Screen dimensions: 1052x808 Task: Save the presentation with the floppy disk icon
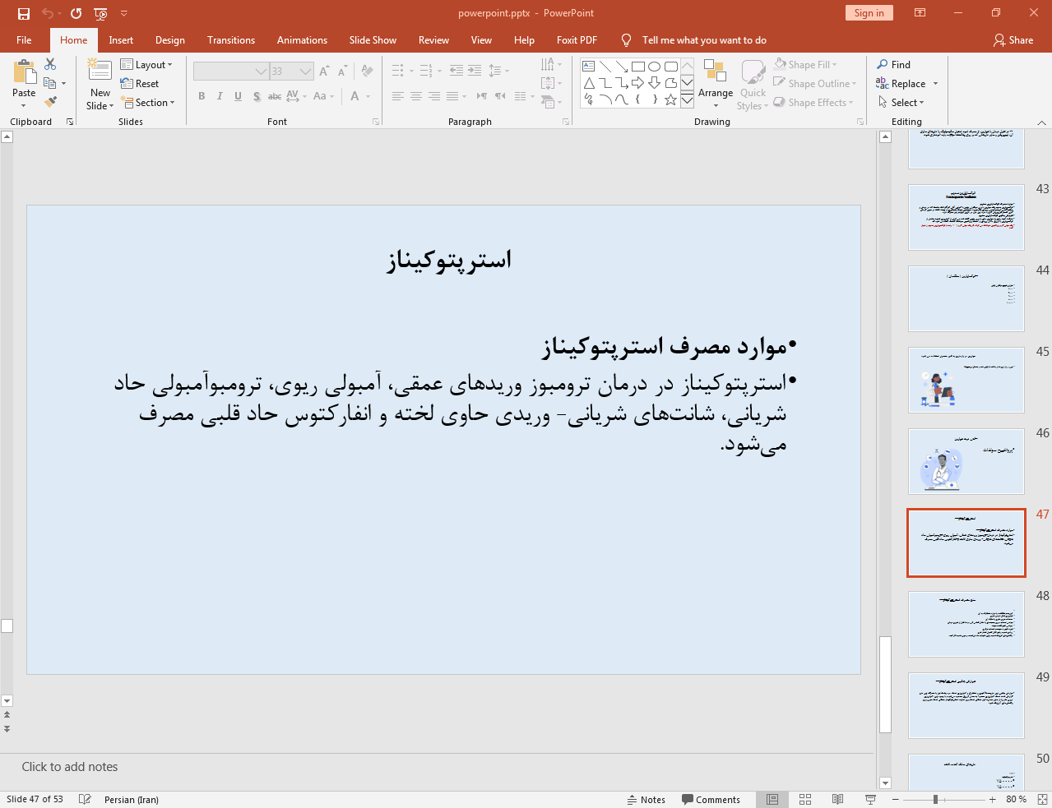(23, 13)
